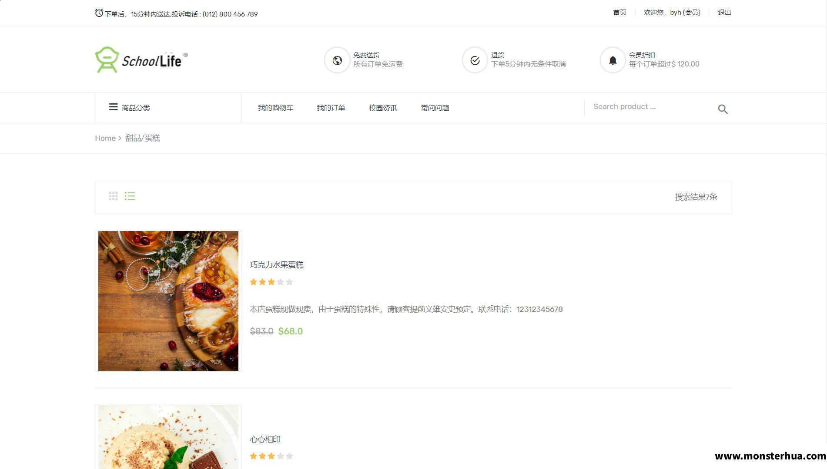Click the checkmark return icon
The width and height of the screenshot is (827, 469).
475,60
